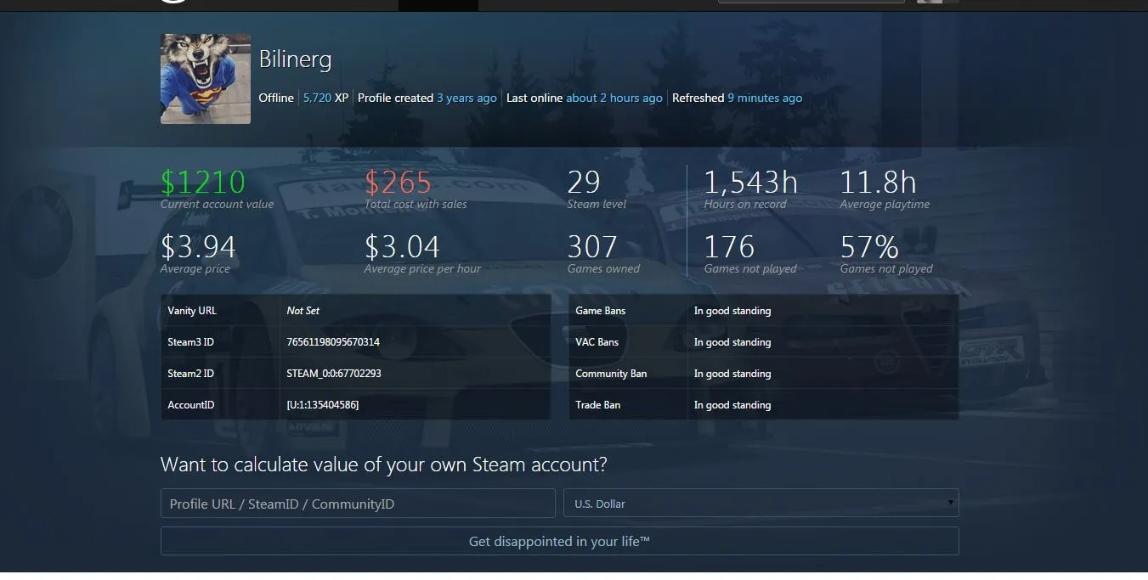Click the Game Bans 'In good standing' status
The width and height of the screenshot is (1148, 580).
pos(732,311)
